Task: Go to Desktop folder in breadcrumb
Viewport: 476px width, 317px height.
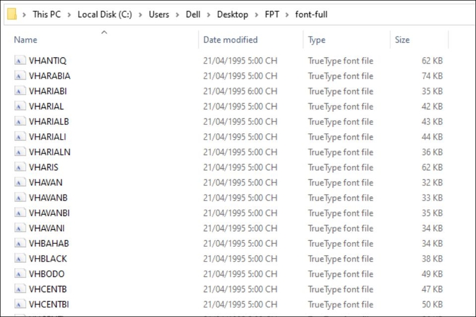Action: [x=233, y=14]
